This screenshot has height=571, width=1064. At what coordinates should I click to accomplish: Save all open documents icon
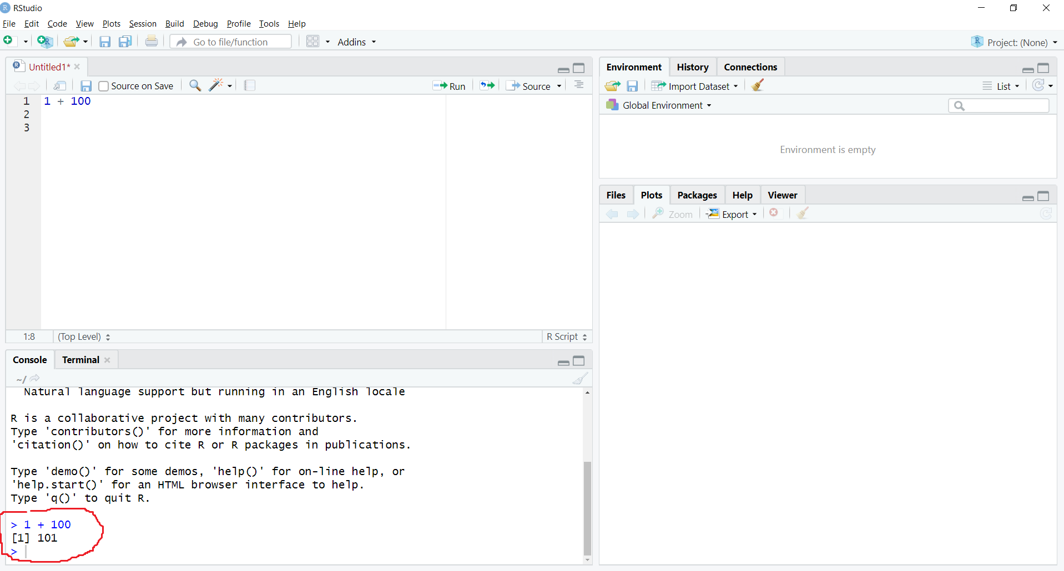125,42
